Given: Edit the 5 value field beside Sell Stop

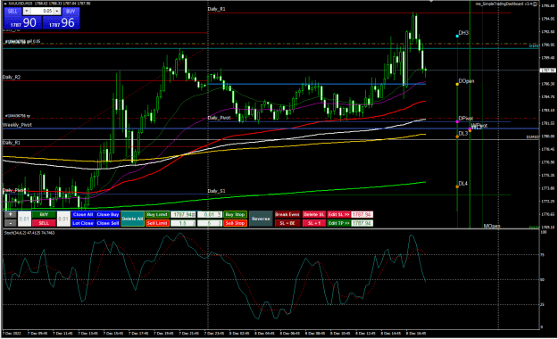Looking at the screenshot, I should 210,223.
